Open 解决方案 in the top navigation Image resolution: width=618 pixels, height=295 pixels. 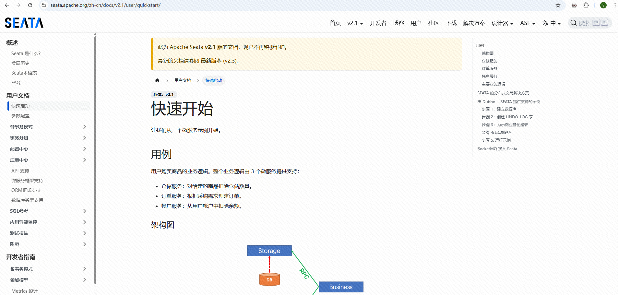tap(474, 23)
